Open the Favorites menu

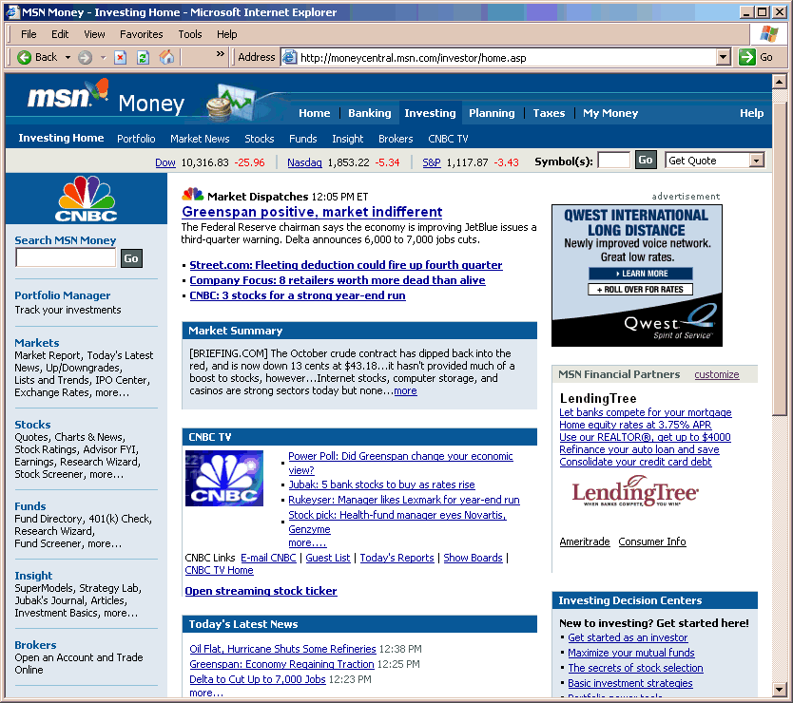141,33
